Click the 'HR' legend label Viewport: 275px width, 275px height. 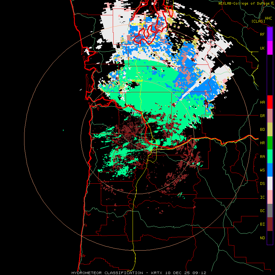[x=262, y=143]
